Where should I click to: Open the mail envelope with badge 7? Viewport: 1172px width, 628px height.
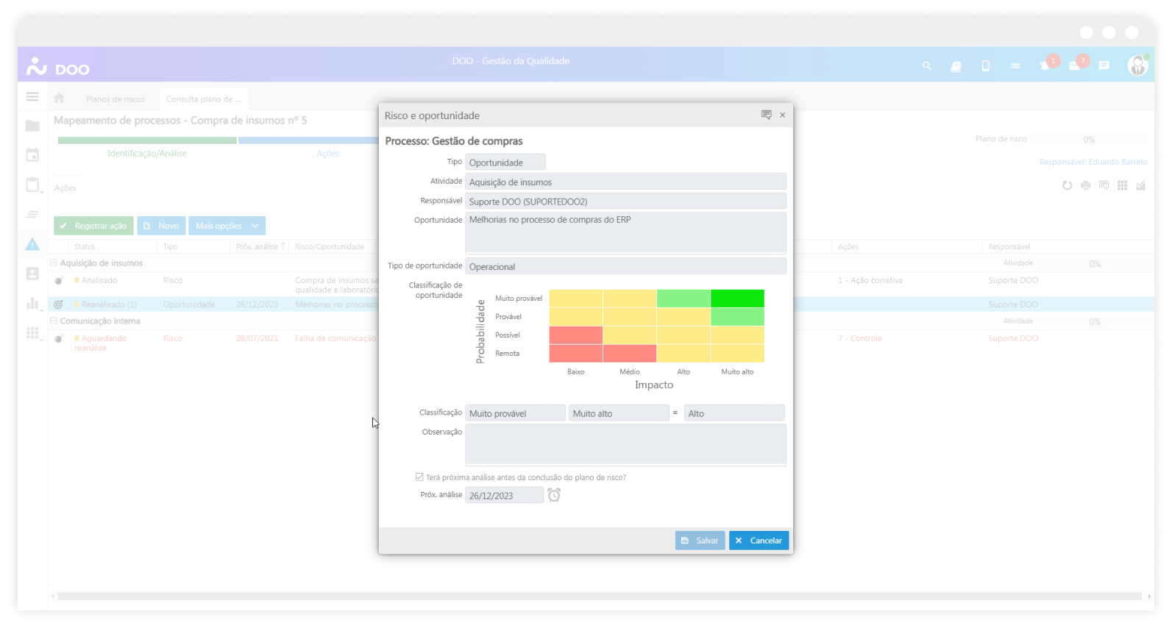pyautogui.click(x=1074, y=65)
